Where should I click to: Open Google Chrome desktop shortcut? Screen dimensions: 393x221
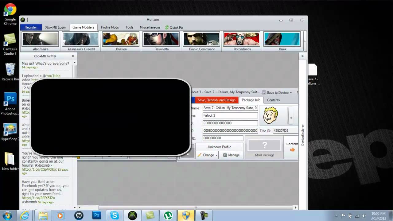(10, 15)
